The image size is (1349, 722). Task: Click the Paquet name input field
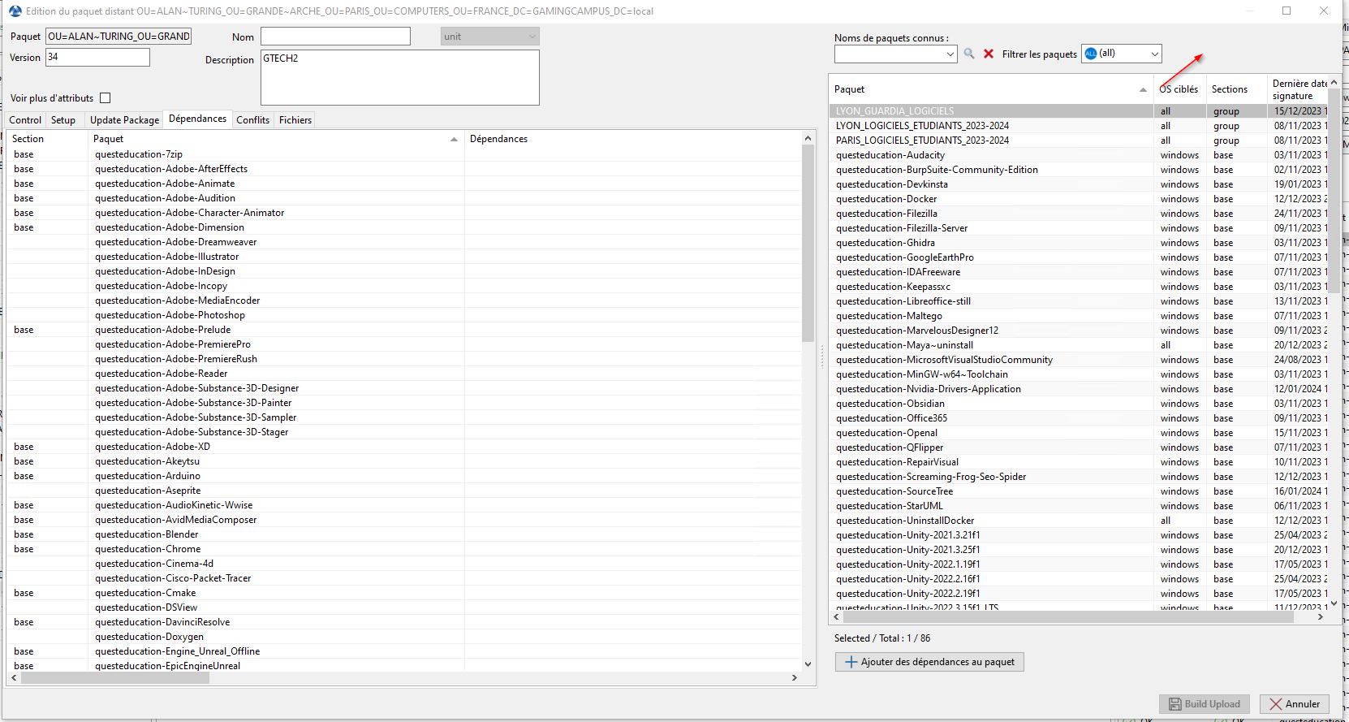[x=119, y=37]
